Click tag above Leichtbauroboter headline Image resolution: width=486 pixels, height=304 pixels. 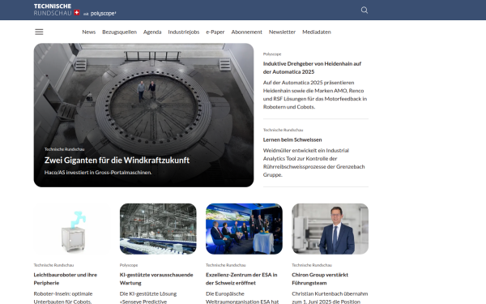click(x=53, y=265)
